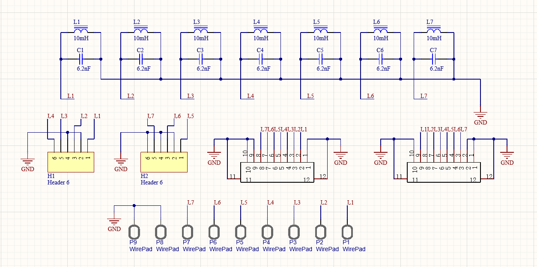Viewport: 537px width, 267px height.
Task: Select the H2 designator text
Action: click(144, 176)
